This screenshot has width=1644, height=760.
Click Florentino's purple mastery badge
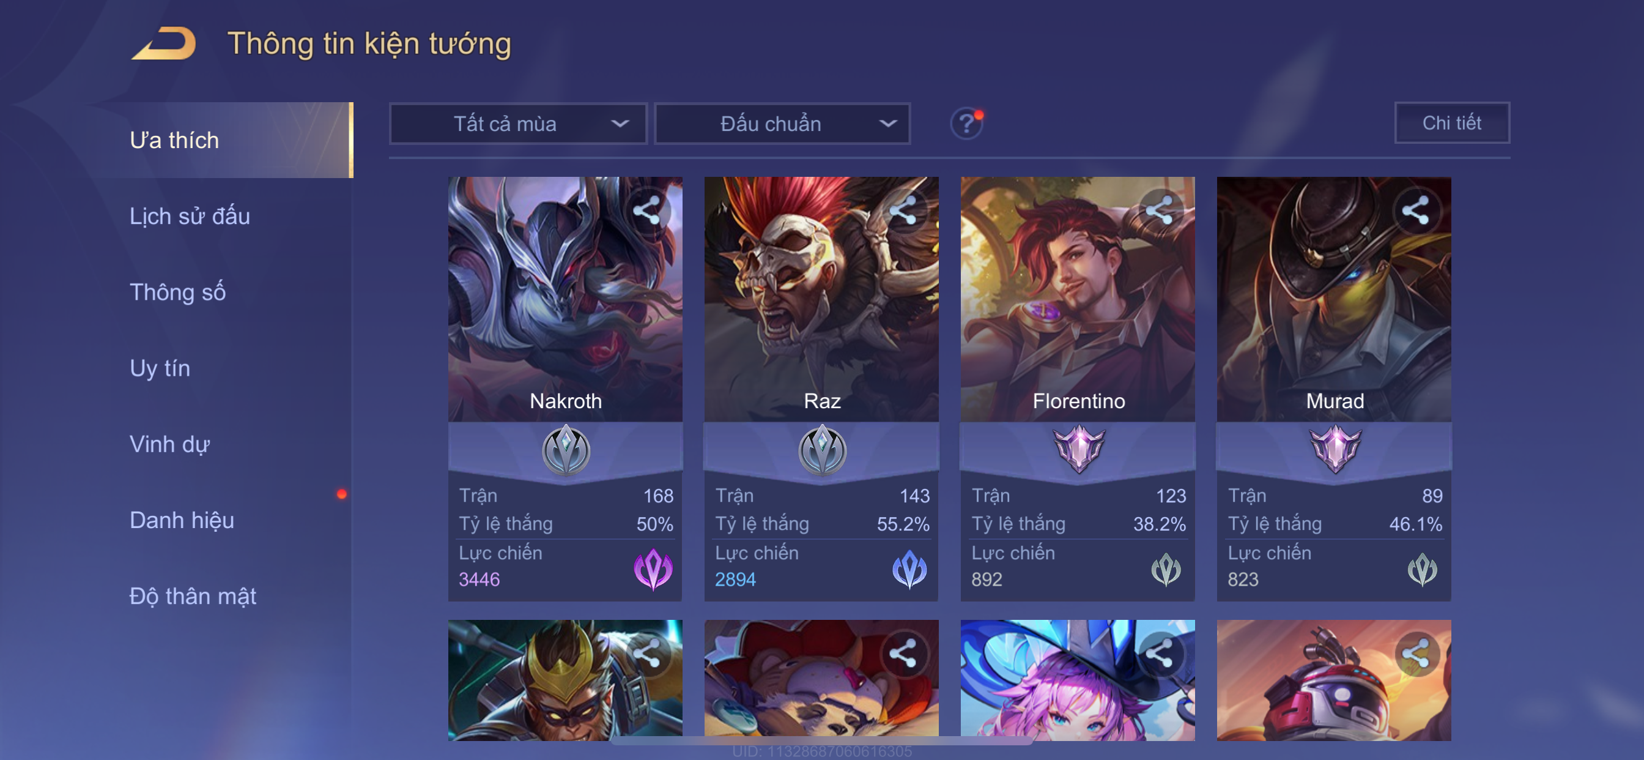(1078, 449)
